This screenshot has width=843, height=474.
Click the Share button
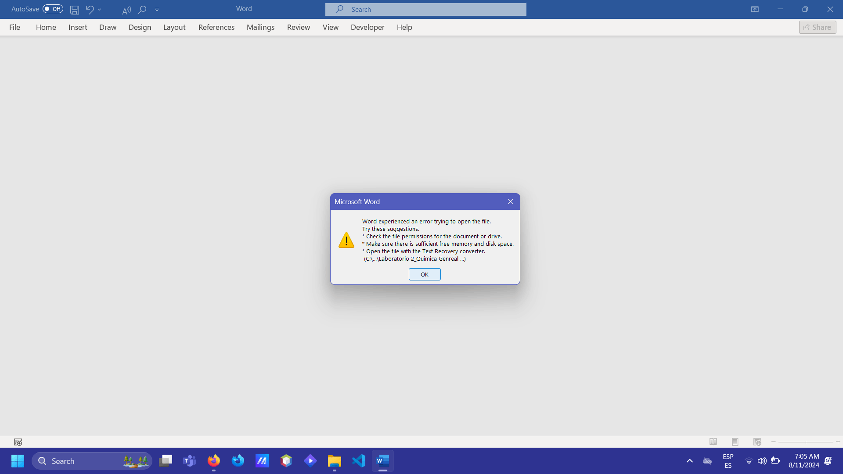tap(817, 27)
